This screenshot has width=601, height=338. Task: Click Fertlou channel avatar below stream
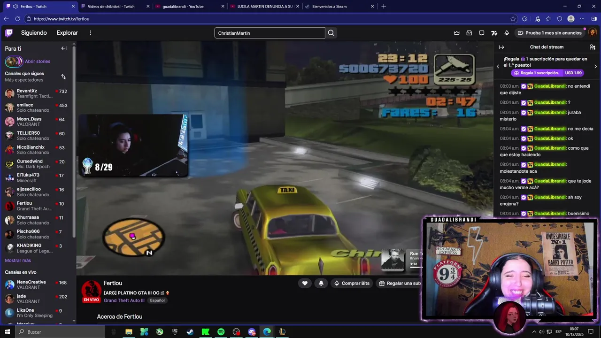(91, 291)
